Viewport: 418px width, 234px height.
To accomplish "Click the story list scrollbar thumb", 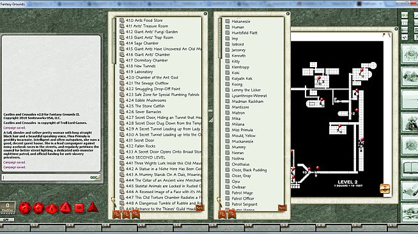I will coord(114,40).
